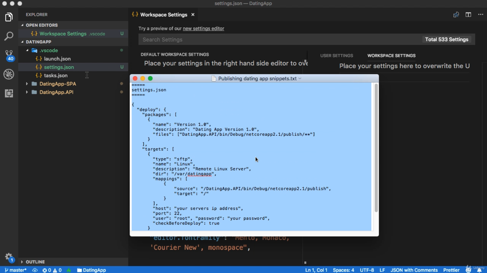Open the Debug view icon
This screenshot has width=487, height=273.
click(9, 74)
